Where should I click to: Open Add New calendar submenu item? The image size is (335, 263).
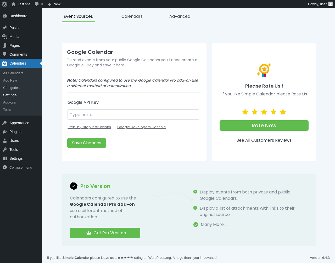coord(10,81)
